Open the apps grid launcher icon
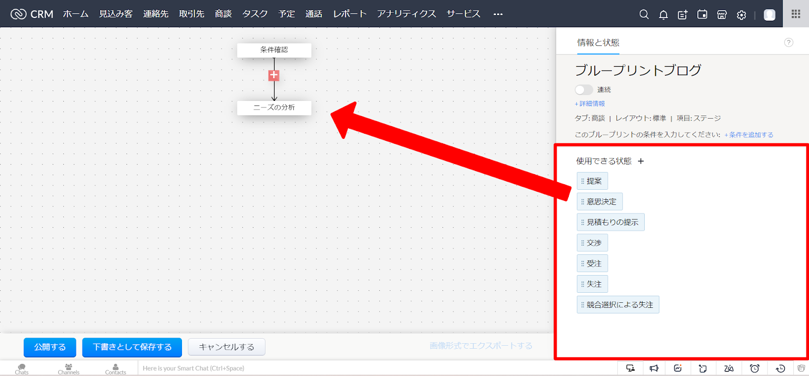 coord(796,14)
